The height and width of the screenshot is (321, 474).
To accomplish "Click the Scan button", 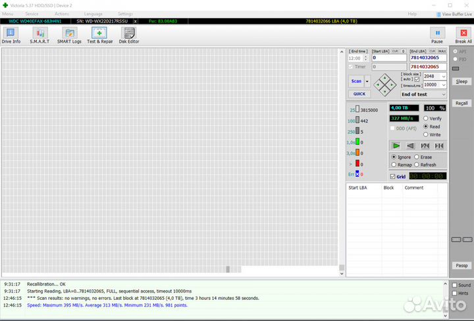I will pos(356,81).
